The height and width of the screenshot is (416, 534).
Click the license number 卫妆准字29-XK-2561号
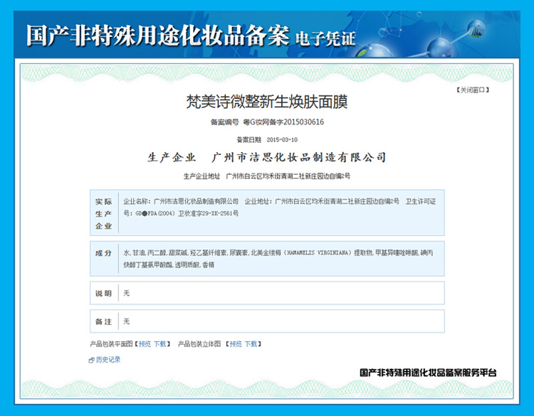click(208, 213)
